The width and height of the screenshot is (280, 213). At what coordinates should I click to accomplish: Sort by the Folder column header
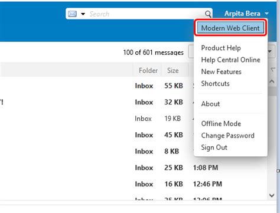coord(148,70)
